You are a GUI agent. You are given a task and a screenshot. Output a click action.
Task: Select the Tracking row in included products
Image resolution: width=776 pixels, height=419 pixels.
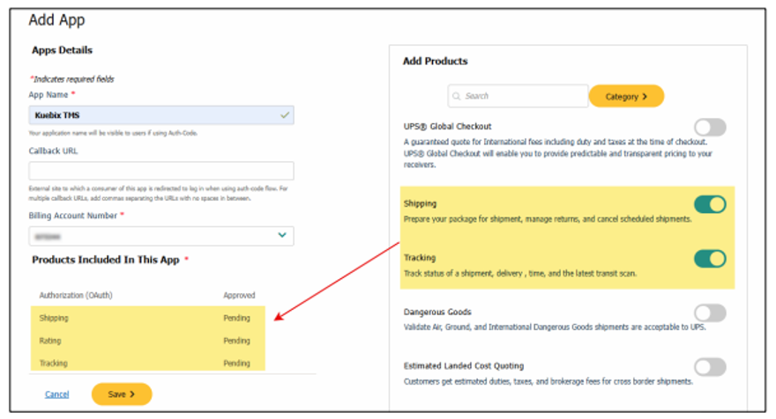pos(147,363)
